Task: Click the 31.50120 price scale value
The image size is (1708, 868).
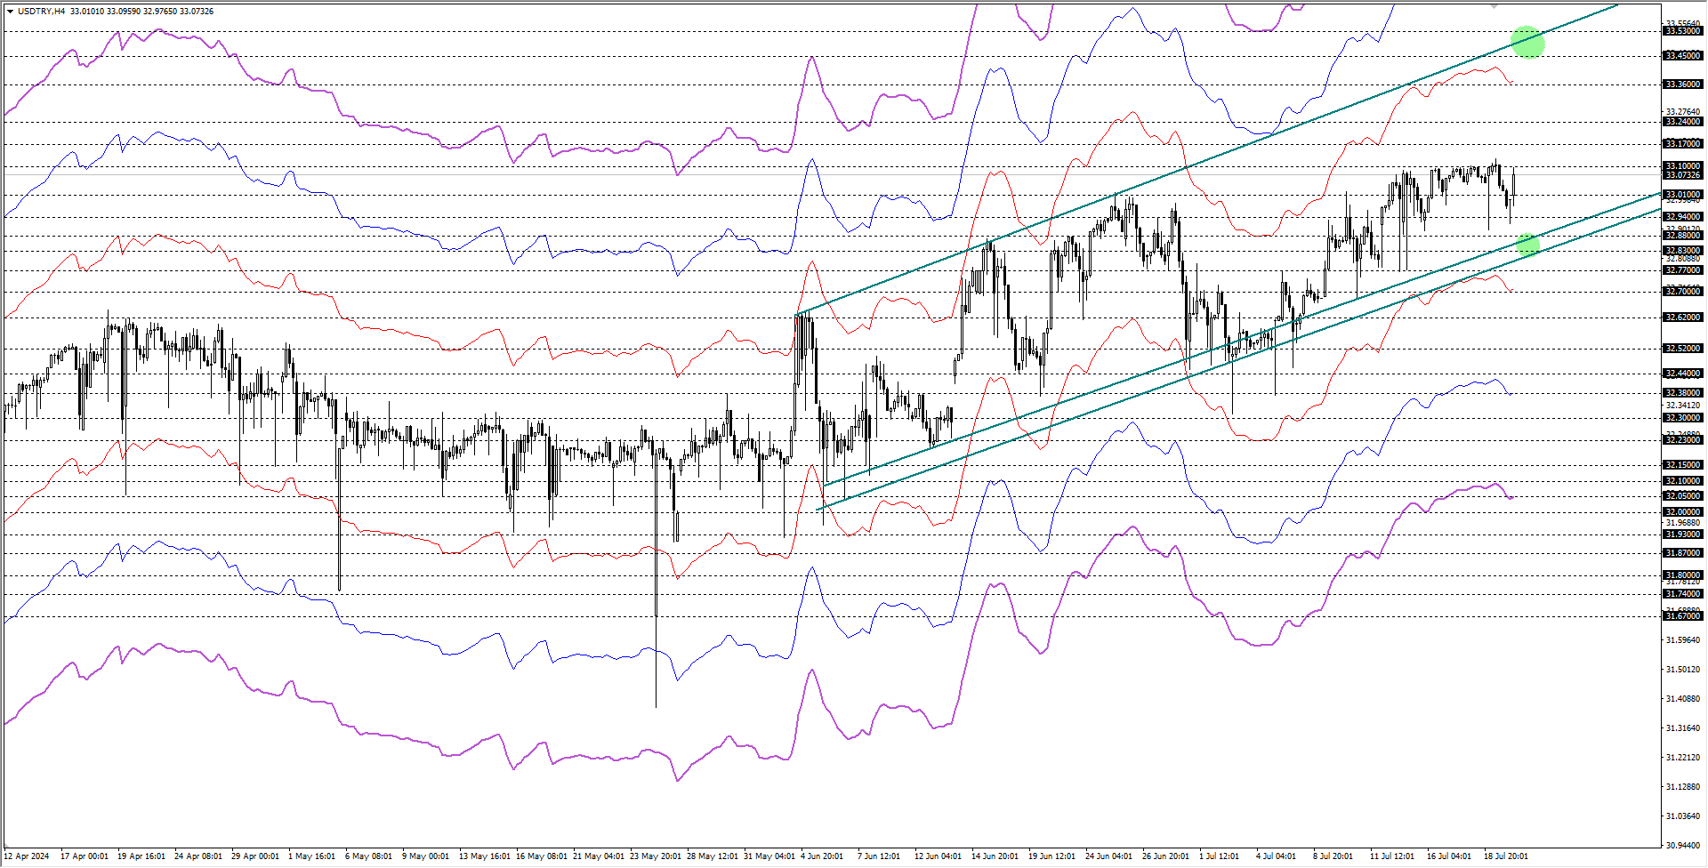Action: click(1683, 670)
